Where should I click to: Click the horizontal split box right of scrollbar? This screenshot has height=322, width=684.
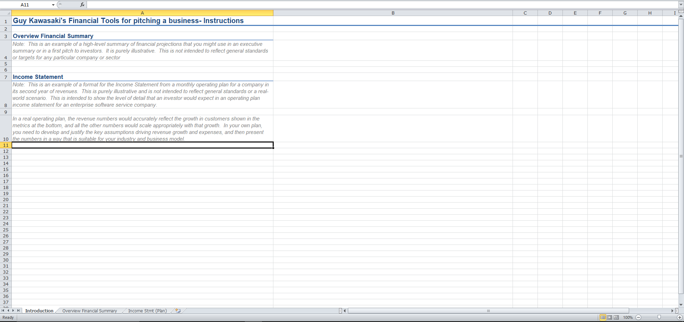pos(677,311)
